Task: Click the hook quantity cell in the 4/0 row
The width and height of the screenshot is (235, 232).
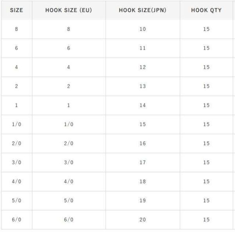Action: (206, 182)
